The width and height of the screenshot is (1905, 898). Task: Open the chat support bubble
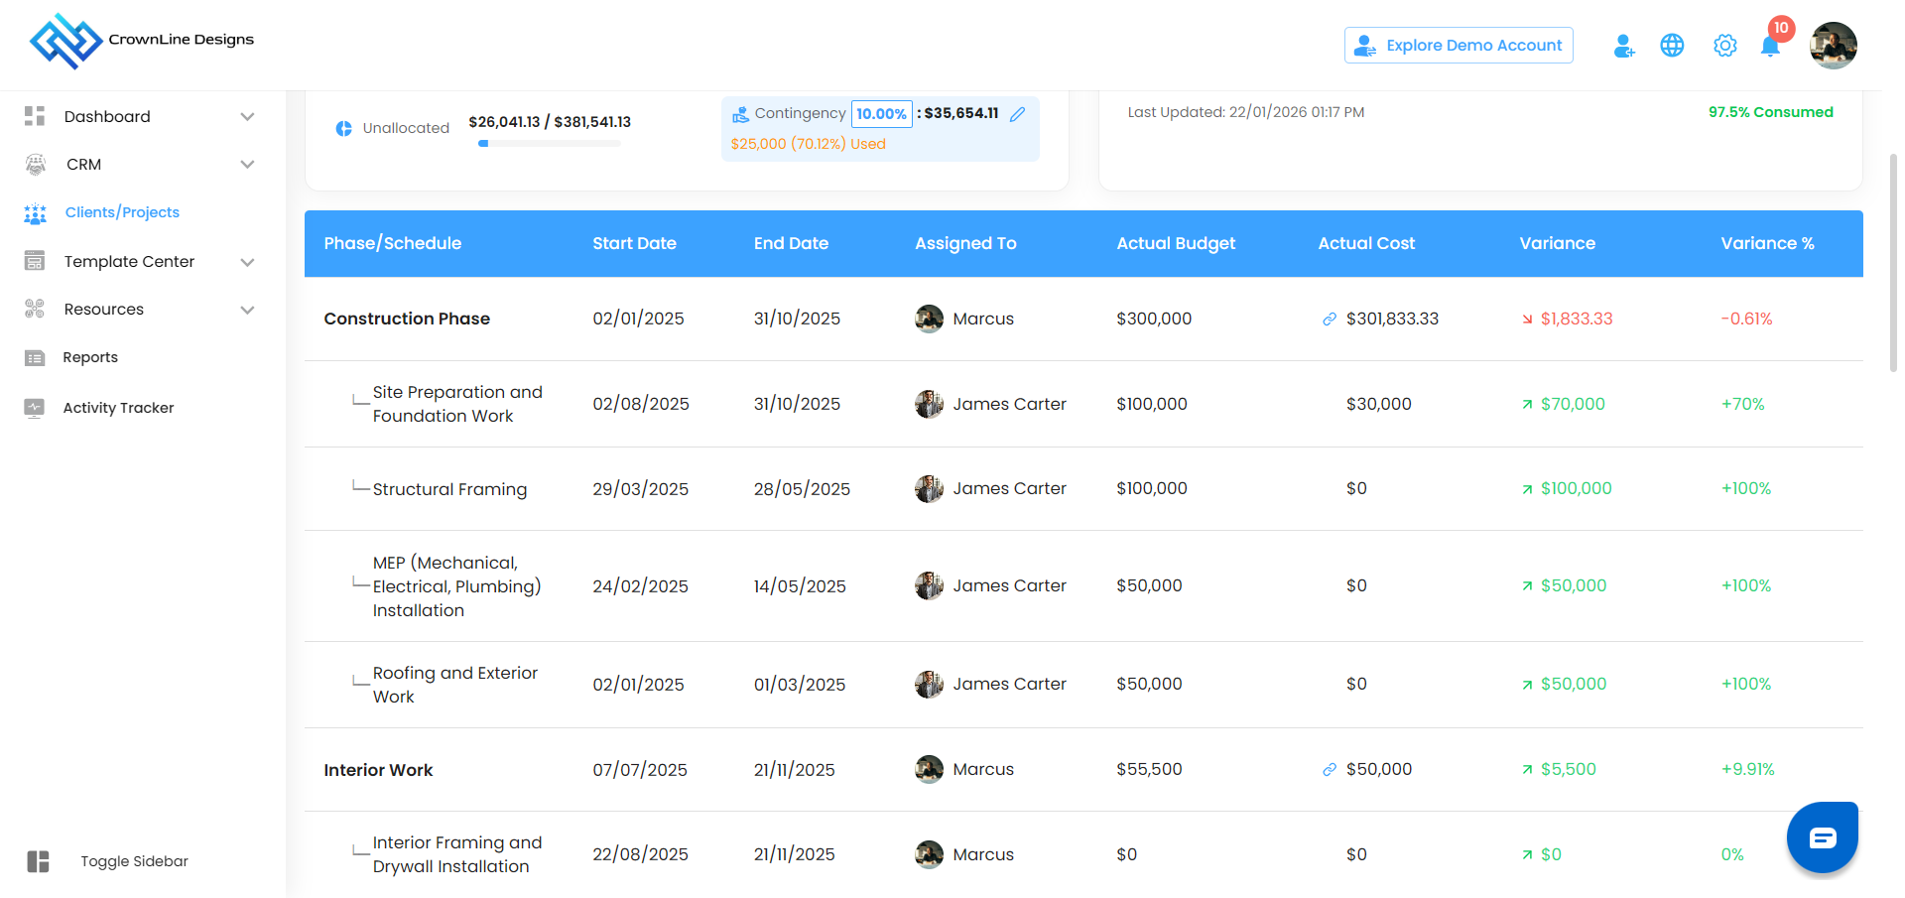(x=1822, y=837)
